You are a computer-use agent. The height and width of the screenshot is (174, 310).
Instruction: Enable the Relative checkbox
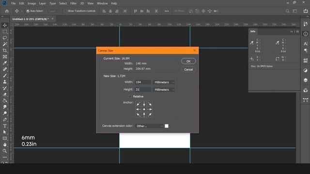coord(130,97)
